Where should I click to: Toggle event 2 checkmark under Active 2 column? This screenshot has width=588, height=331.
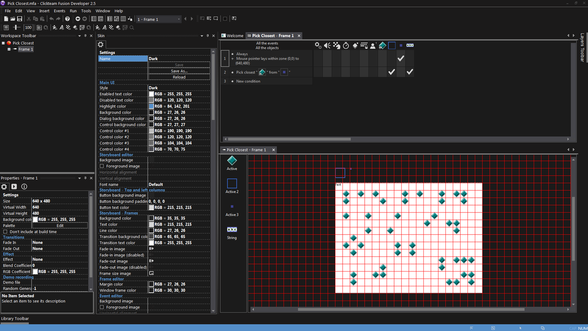click(x=392, y=72)
